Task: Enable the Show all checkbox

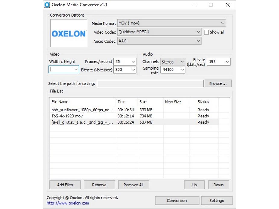Action: click(x=207, y=32)
